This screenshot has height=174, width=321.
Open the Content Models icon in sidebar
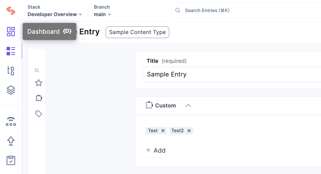(11, 71)
